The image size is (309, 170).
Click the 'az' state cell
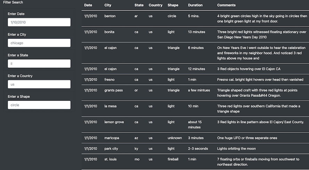136,138
